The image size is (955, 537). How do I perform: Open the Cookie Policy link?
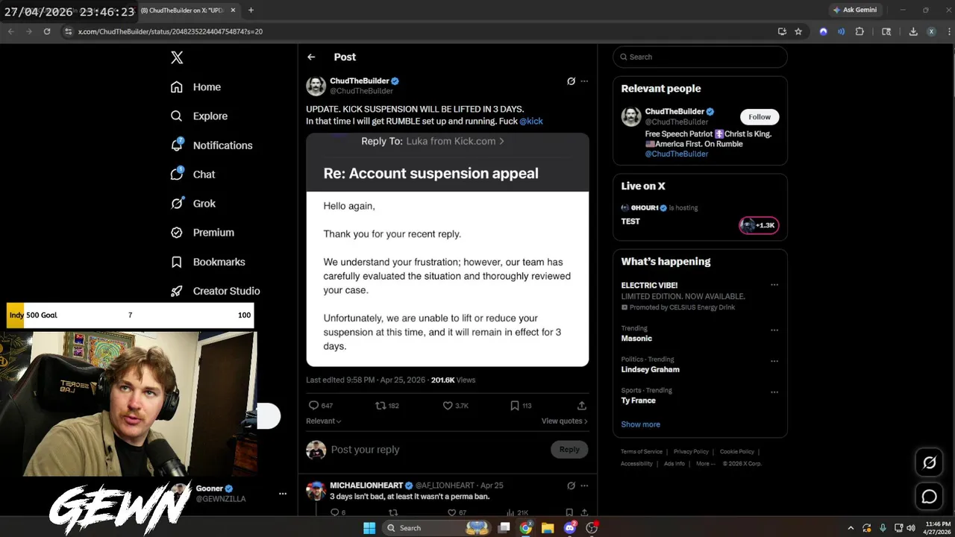(737, 451)
